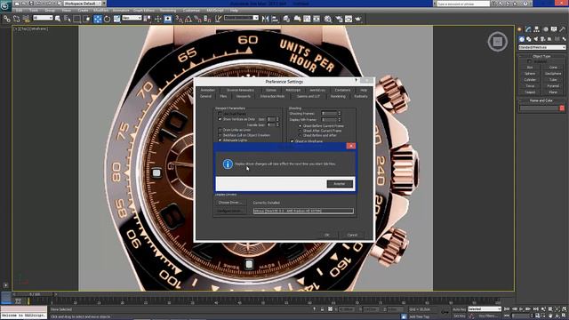Activate the Select and Move tool
The image size is (569, 320).
[x=98, y=19]
